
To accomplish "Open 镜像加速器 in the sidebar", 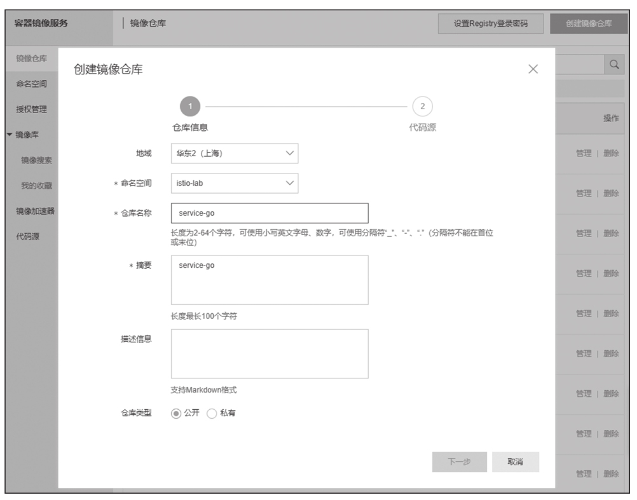I will [x=34, y=212].
